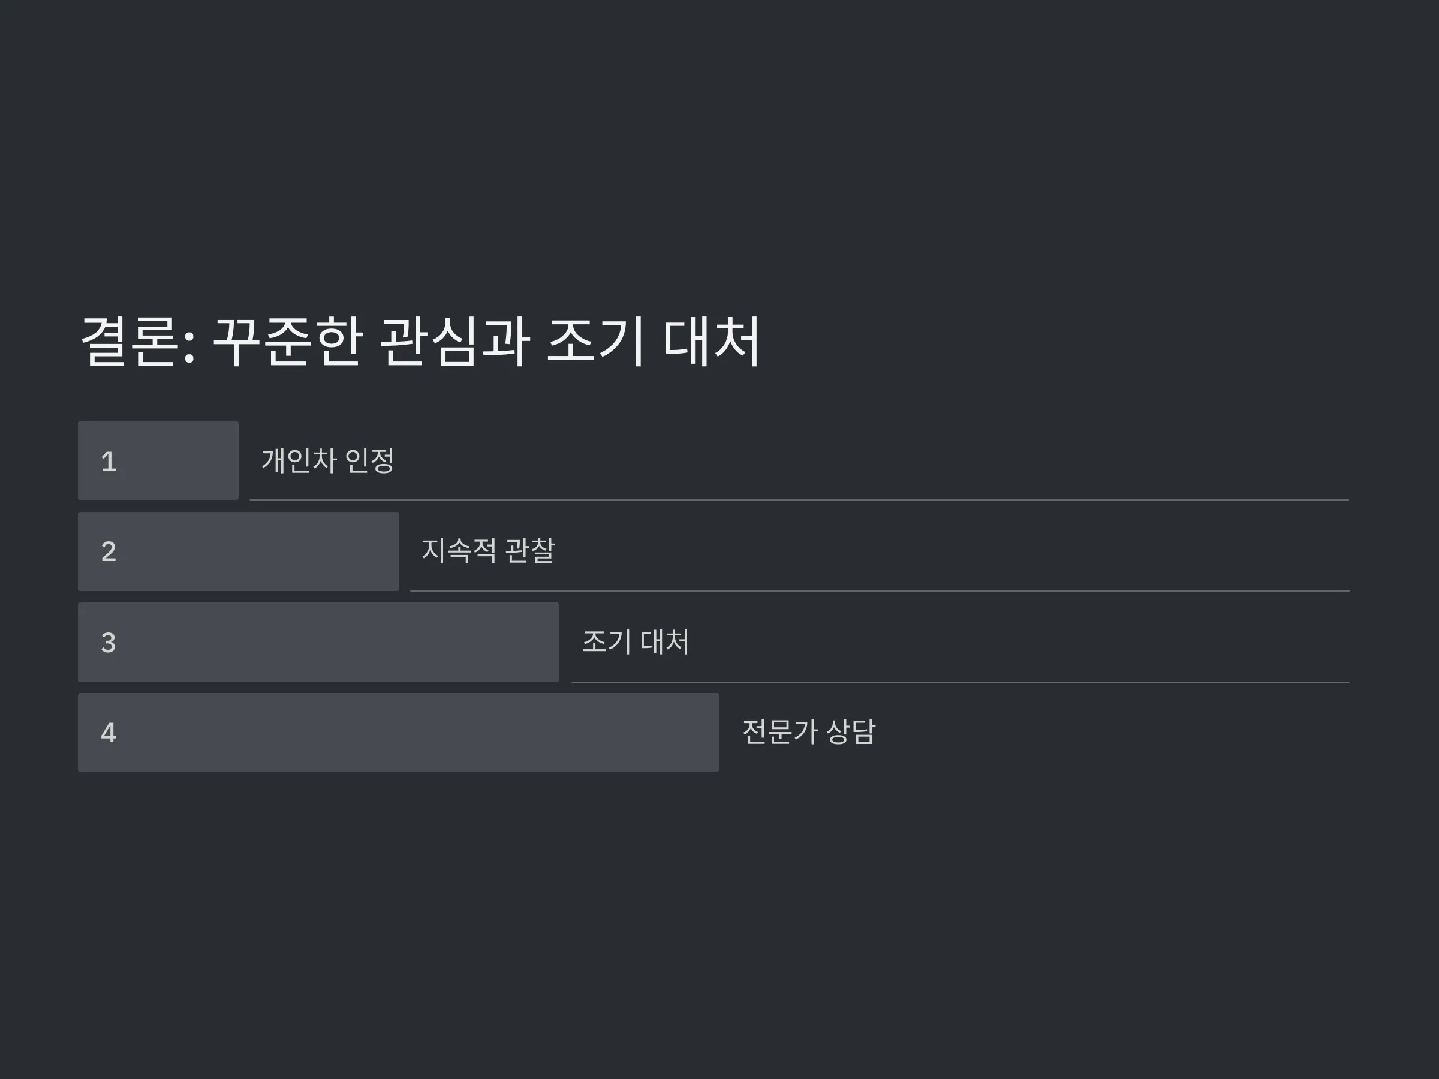This screenshot has width=1439, height=1079.
Task: Click the word 대처 in the heading
Action: pyautogui.click(x=712, y=342)
